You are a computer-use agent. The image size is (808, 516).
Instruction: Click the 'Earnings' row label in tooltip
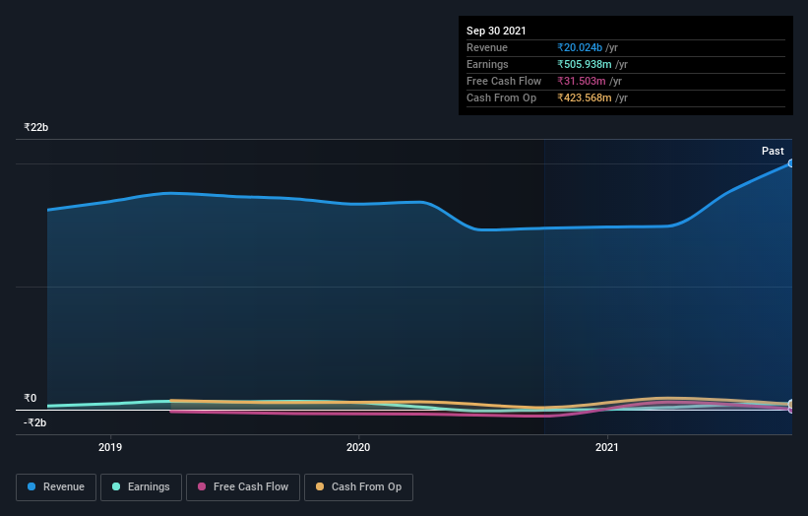pyautogui.click(x=487, y=64)
